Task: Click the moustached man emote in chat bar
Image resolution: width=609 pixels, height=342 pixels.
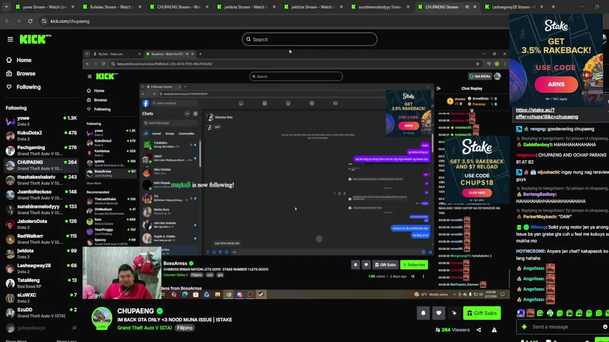Action: [530, 313]
